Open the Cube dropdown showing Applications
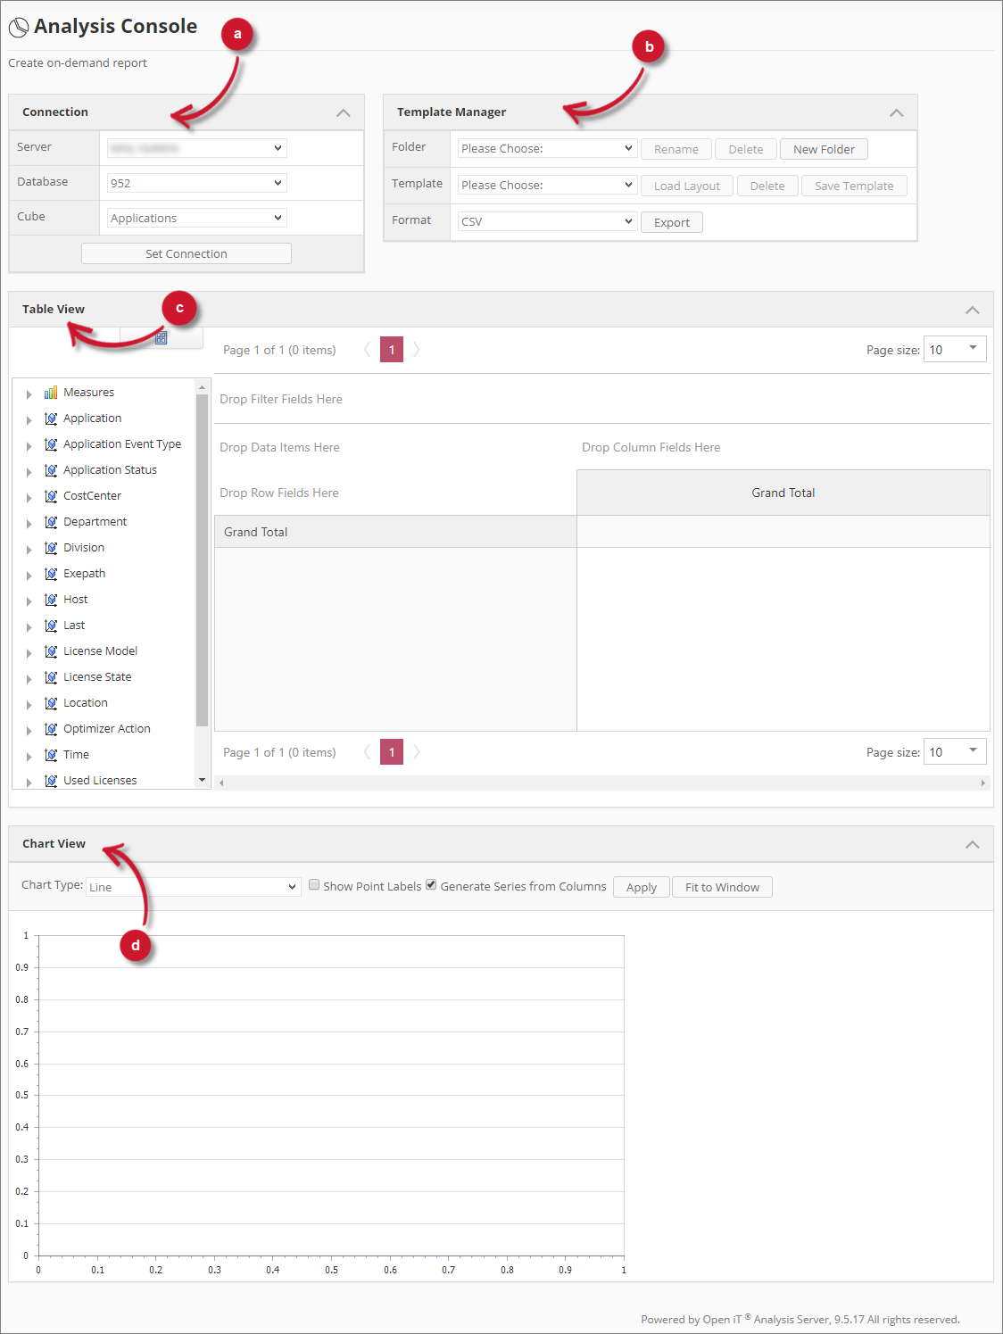Viewport: 1003px width, 1334px height. (195, 217)
